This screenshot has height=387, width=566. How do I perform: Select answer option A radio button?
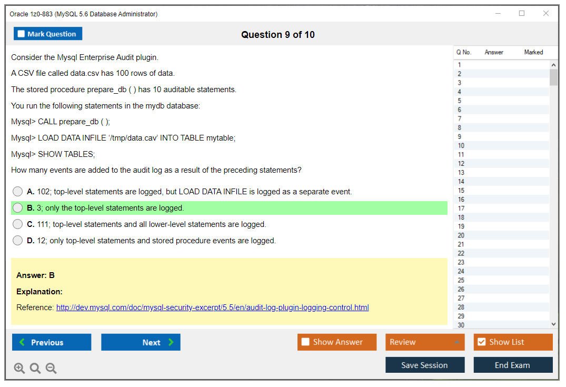pyautogui.click(x=17, y=191)
